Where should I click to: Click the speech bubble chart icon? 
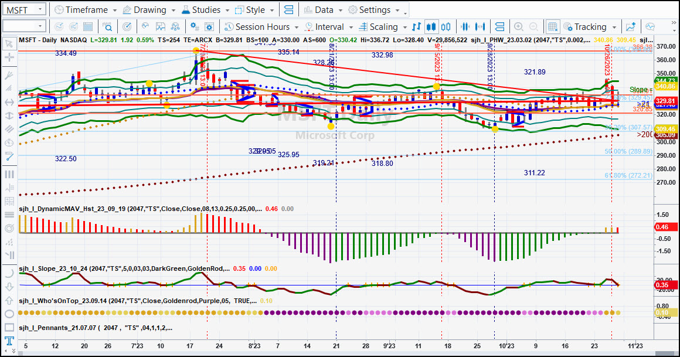tap(650, 27)
